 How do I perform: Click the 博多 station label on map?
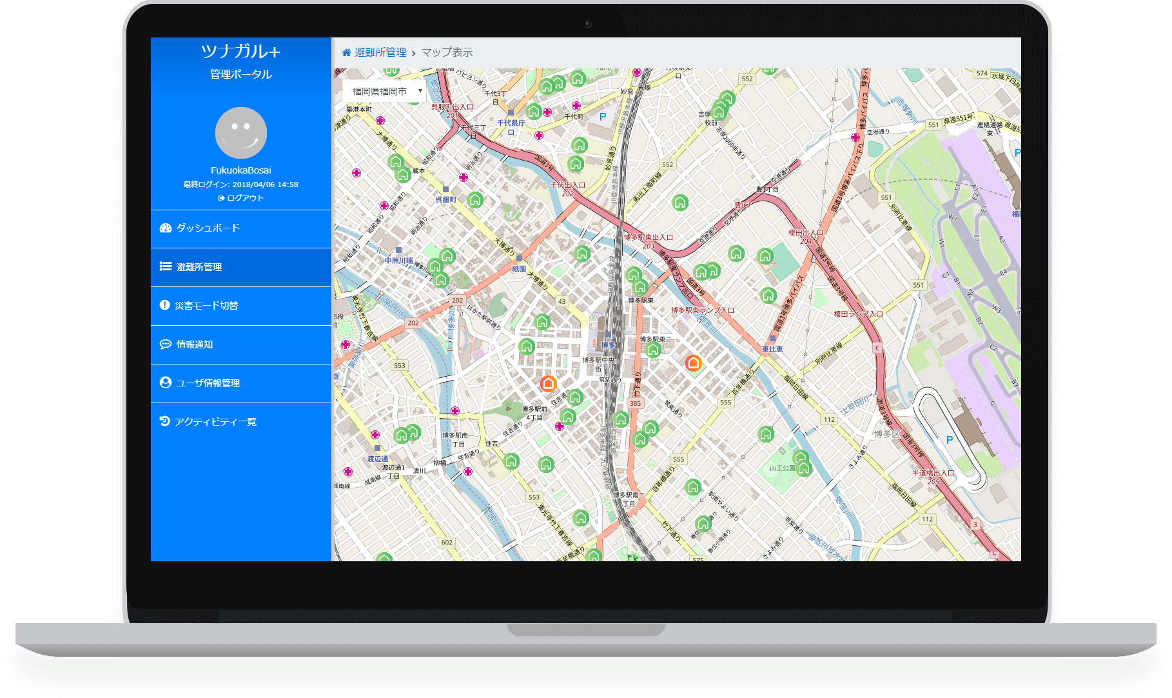click(x=608, y=345)
